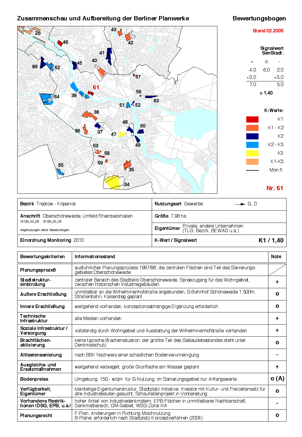Image resolution: width=302 pixels, height=437 pixels.
Task: Click the yellow K3 legend swatch
Action: tap(252, 153)
